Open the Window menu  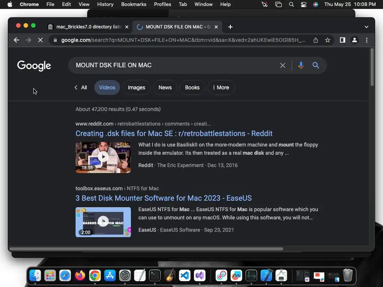click(x=203, y=4)
